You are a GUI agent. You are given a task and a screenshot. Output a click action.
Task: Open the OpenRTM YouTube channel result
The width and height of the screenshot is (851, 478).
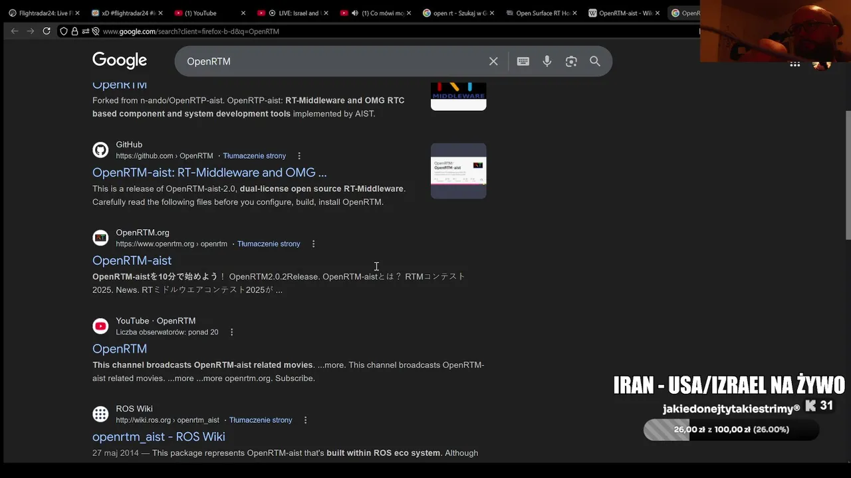pos(120,349)
